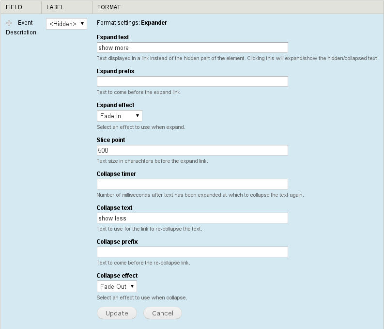Image resolution: width=384 pixels, height=329 pixels.
Task: Click the 'Select an effect to use when expand' hint
Action: click(141, 127)
